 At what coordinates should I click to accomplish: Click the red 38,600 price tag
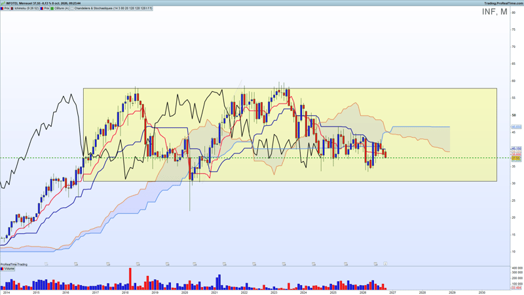(x=516, y=154)
